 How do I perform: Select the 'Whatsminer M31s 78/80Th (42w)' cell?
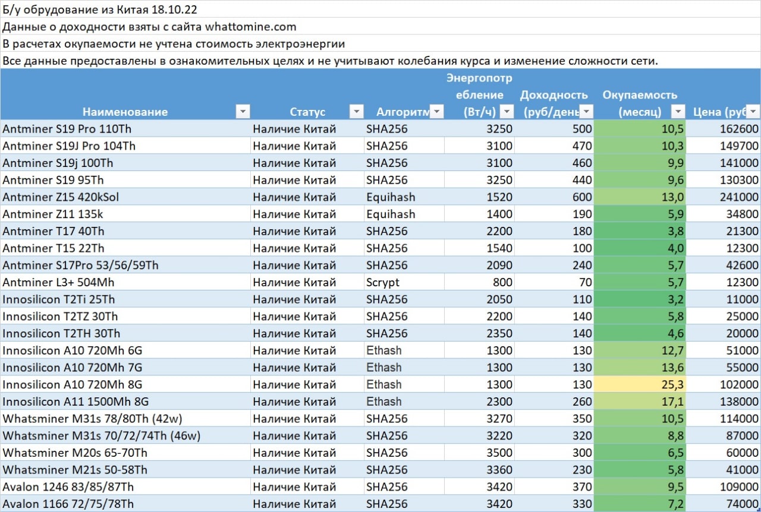coord(125,419)
